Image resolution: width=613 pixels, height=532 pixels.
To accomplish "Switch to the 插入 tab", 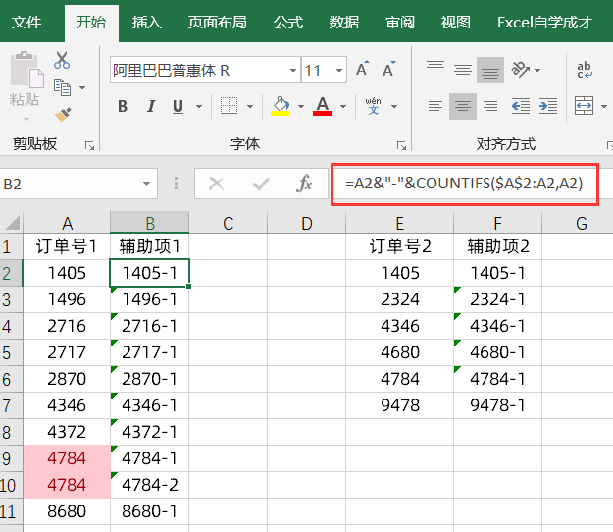I will tap(146, 23).
